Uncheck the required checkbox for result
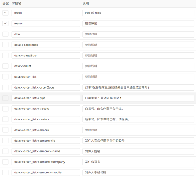 pos(5,13)
